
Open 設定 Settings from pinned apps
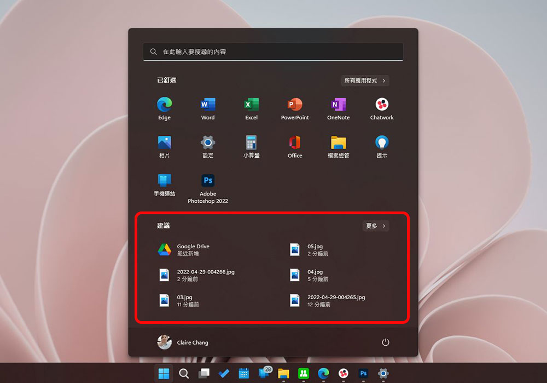click(x=208, y=147)
